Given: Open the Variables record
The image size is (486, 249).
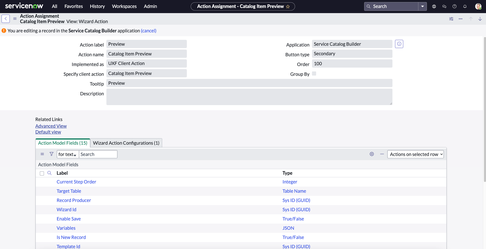Looking at the screenshot, I should click(x=66, y=228).
